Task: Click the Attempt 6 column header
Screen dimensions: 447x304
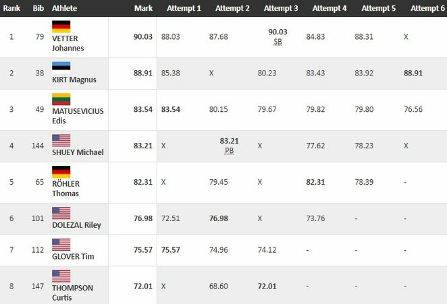Action: pos(427,8)
